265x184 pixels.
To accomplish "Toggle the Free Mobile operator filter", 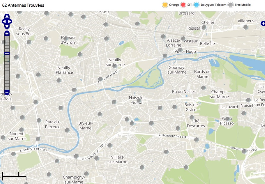I will click(x=231, y=5).
